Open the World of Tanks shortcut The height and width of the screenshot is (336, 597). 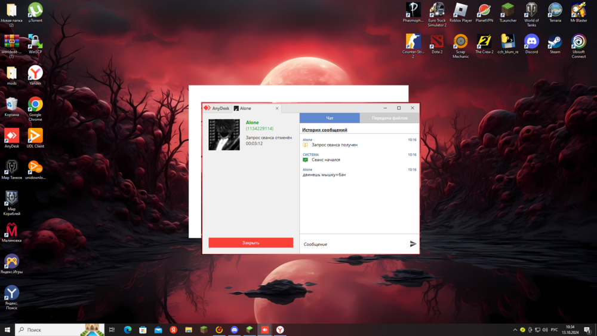click(531, 14)
